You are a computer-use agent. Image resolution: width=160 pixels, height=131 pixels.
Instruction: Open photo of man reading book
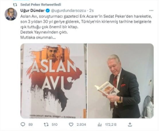coord(120,81)
